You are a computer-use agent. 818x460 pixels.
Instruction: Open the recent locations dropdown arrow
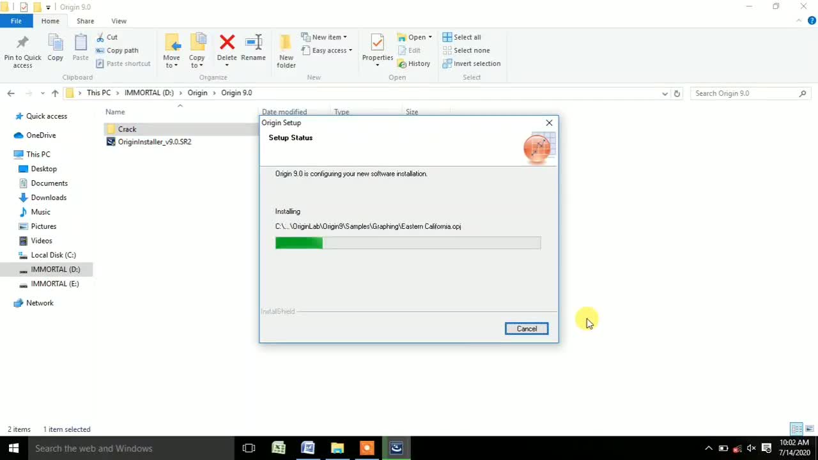point(42,93)
